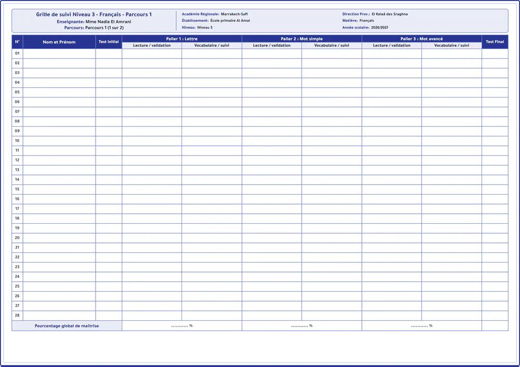
Task: Select the percentage placeholder under Palier 2
Action: click(x=302, y=326)
